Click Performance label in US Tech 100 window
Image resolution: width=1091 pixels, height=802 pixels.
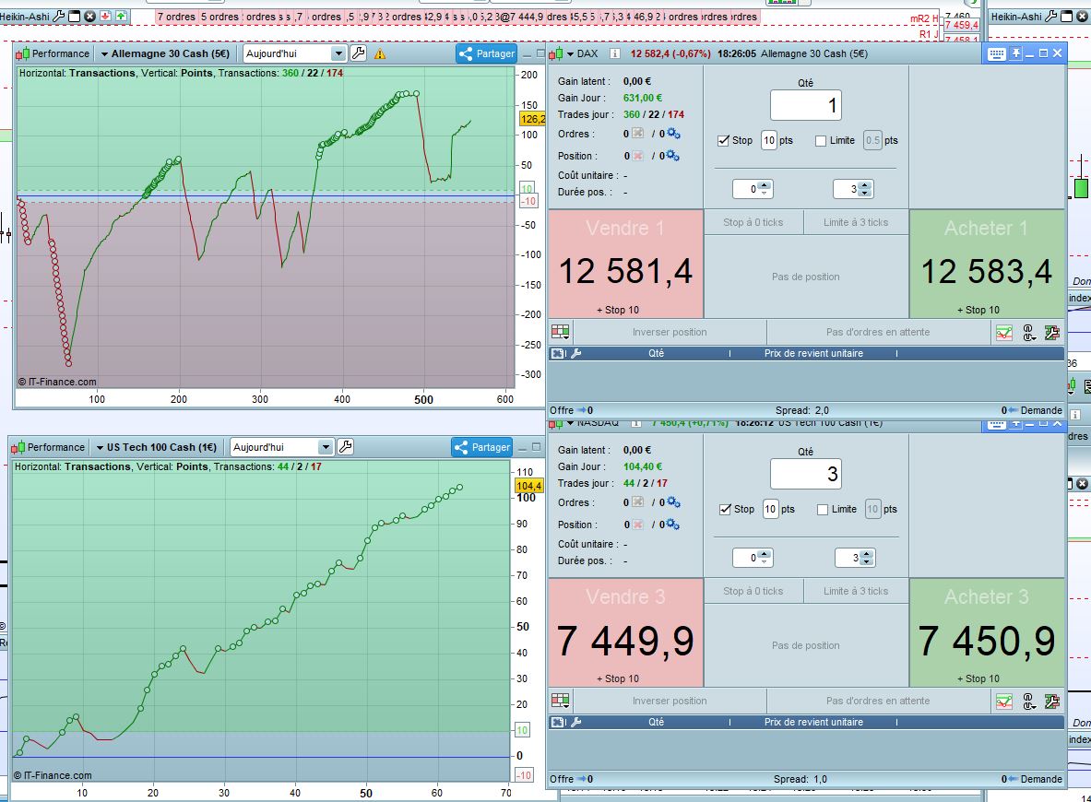(x=55, y=447)
